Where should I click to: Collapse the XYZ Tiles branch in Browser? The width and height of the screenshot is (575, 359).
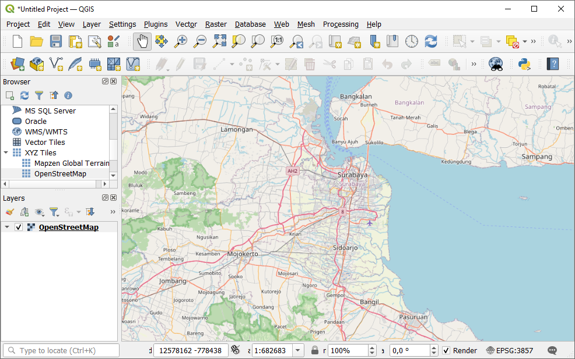(x=6, y=152)
